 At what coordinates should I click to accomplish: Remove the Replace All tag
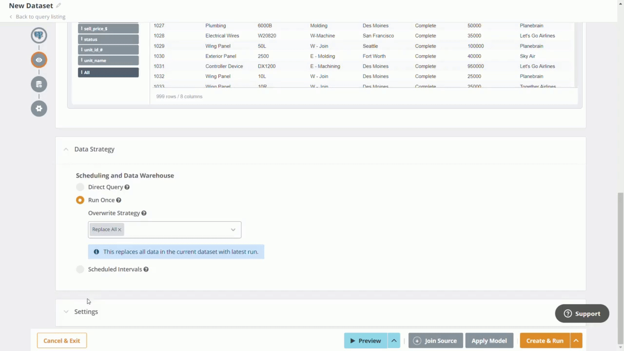click(x=119, y=230)
